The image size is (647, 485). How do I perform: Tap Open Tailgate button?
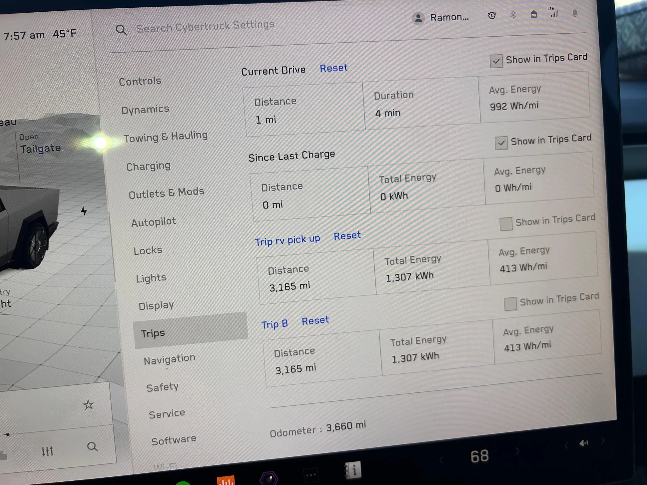40,144
